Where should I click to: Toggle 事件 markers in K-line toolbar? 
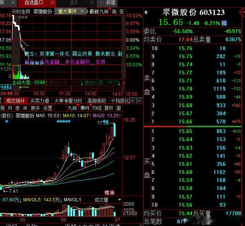85,108
